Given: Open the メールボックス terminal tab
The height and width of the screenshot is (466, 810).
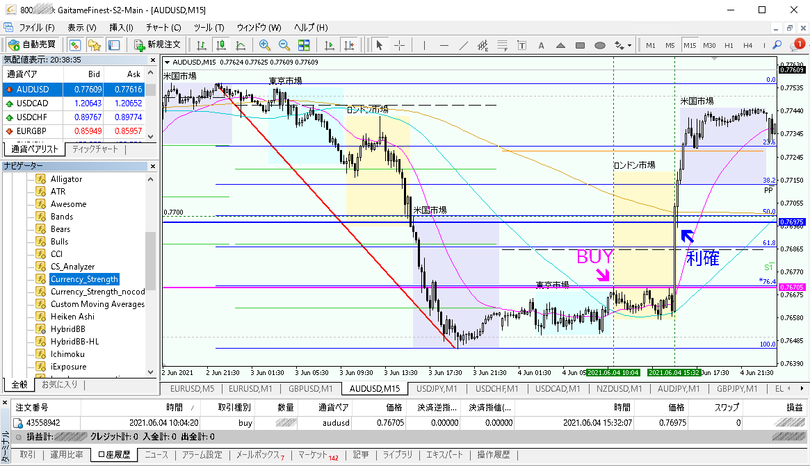Looking at the screenshot, I should point(260,455).
